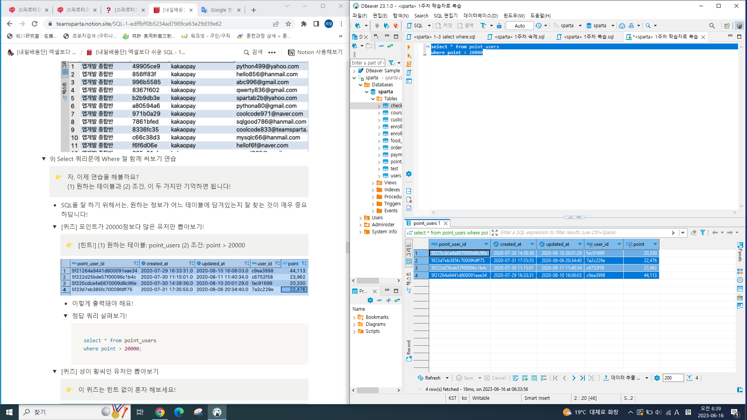This screenshot has width=747, height=420.
Task: Click 검색 search button on Notion page
Action: 253,52
